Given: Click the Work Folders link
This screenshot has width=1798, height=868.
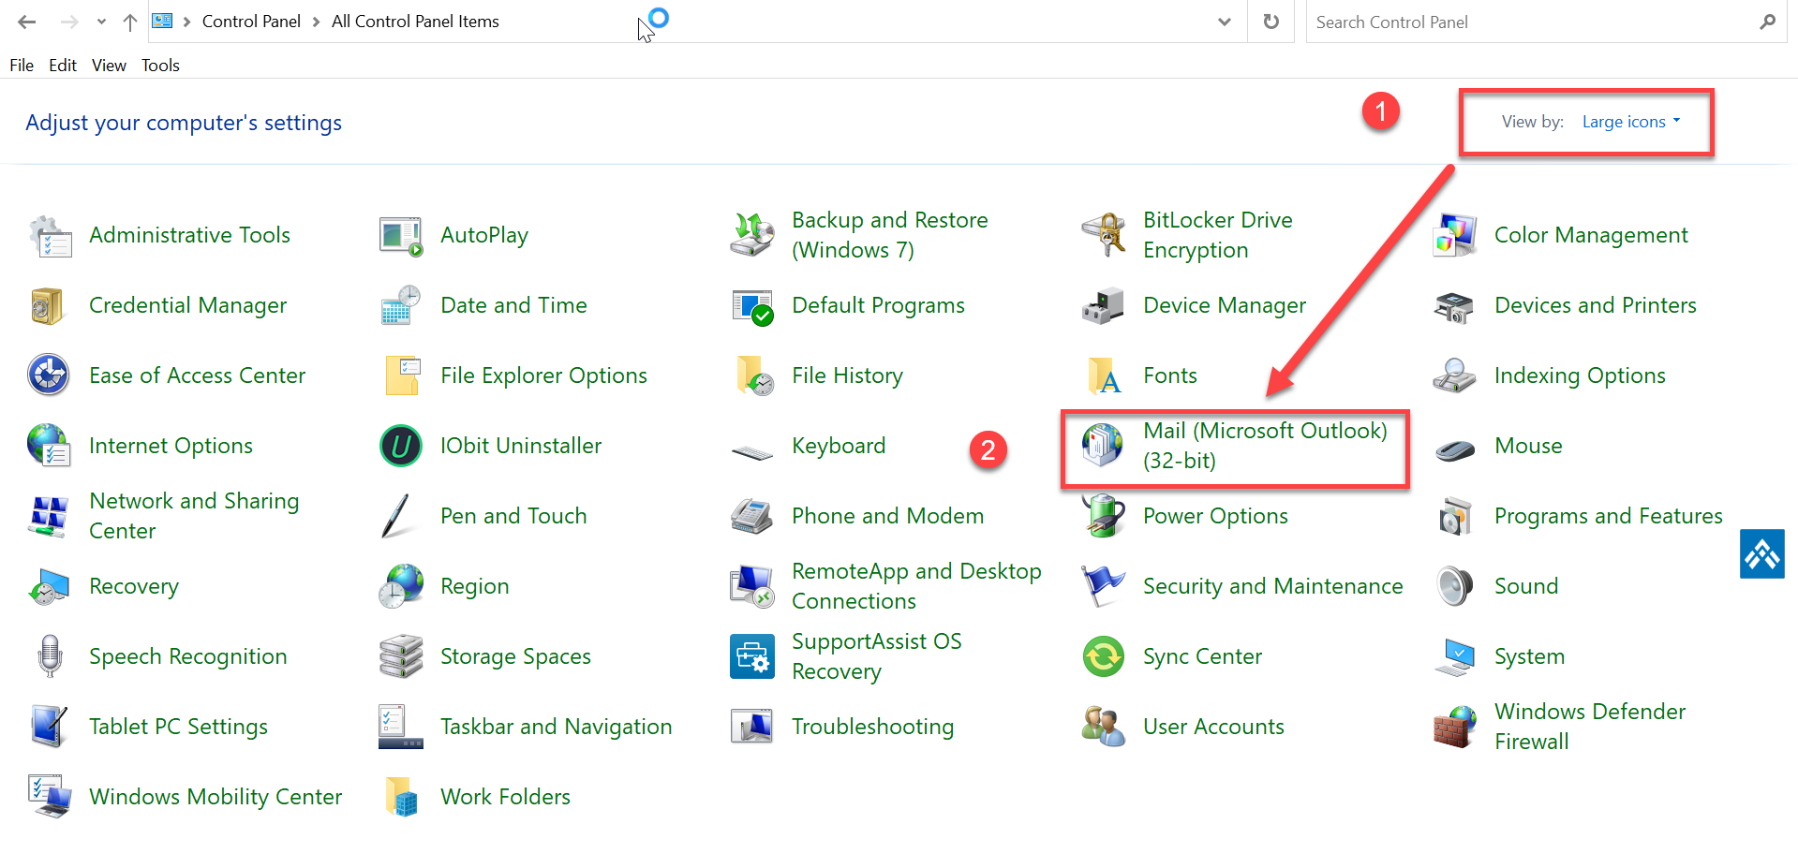Looking at the screenshot, I should pyautogui.click(x=506, y=797).
